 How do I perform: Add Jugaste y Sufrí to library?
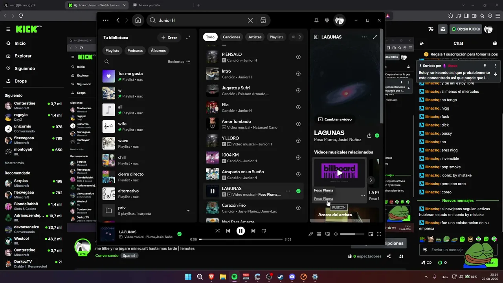(298, 91)
